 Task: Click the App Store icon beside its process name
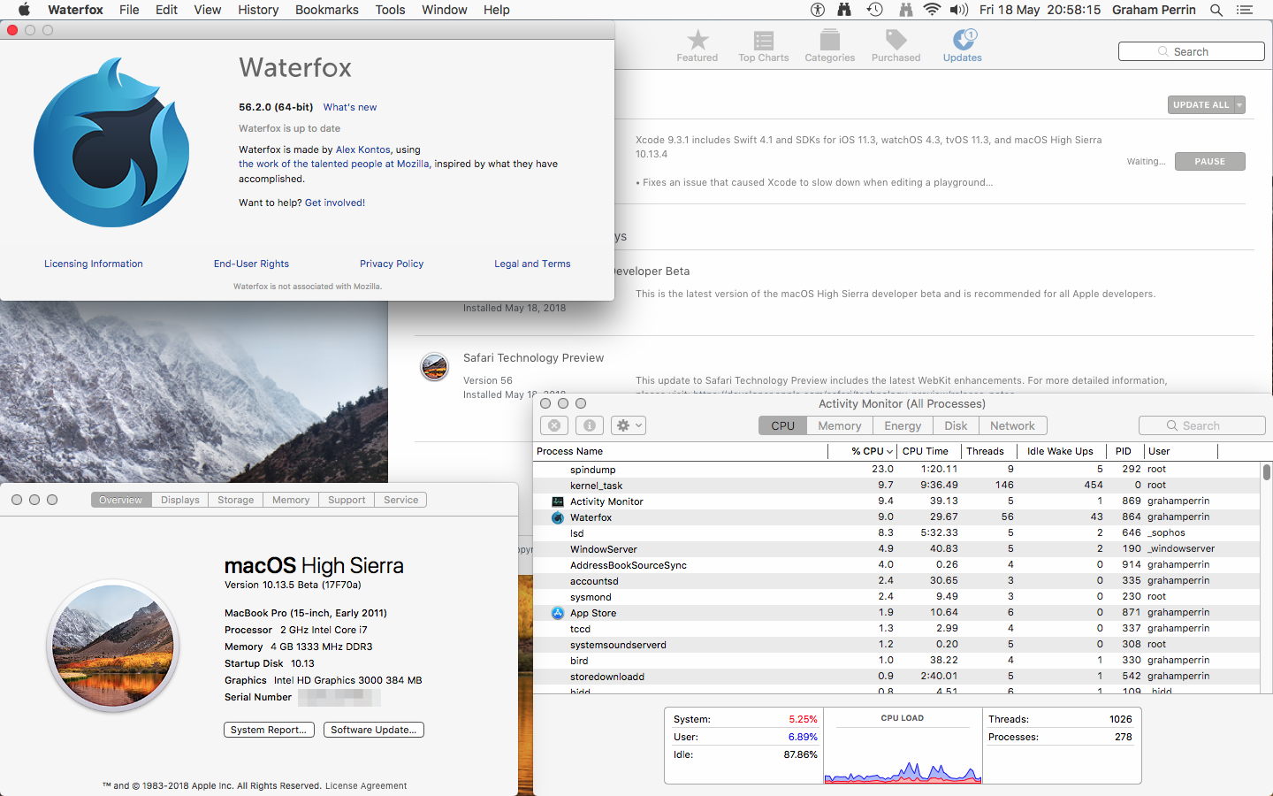pyautogui.click(x=558, y=612)
